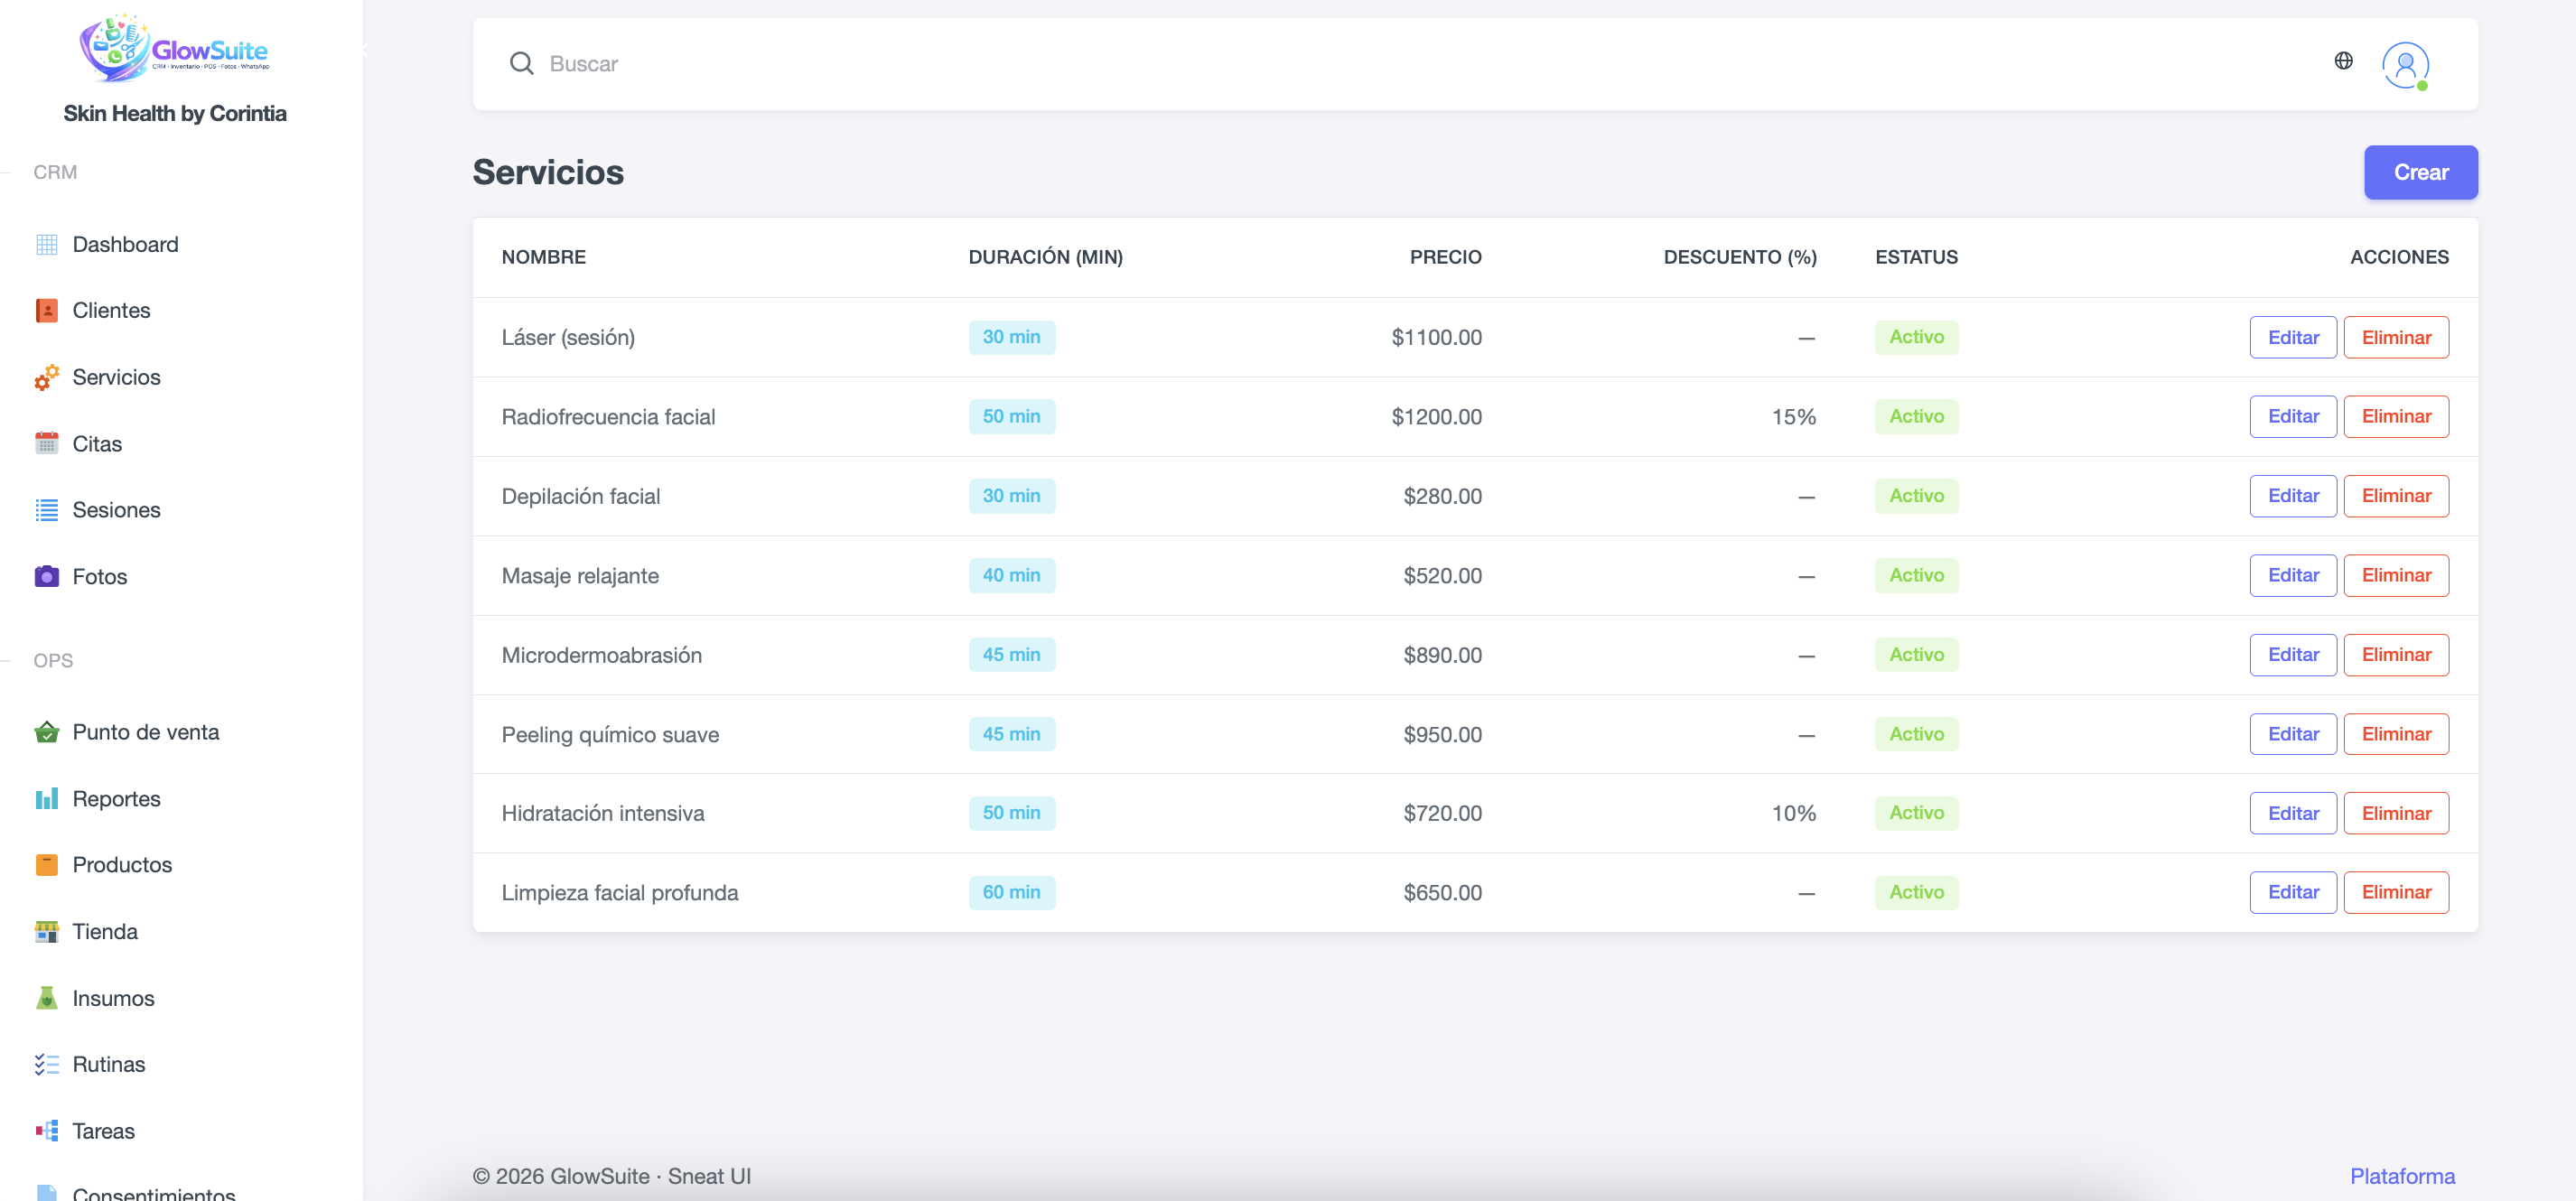Click the Tienda storefront icon
Screen dimensions: 2576x1201
(46, 932)
